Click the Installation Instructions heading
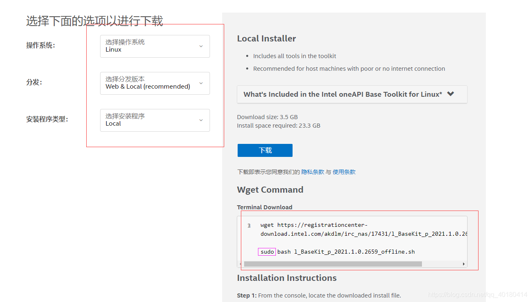 287,278
